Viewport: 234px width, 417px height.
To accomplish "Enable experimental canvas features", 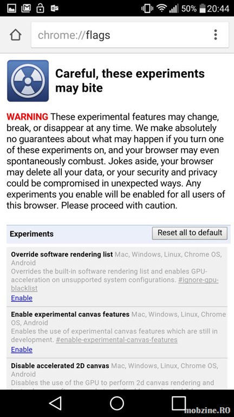I will 22,350.
